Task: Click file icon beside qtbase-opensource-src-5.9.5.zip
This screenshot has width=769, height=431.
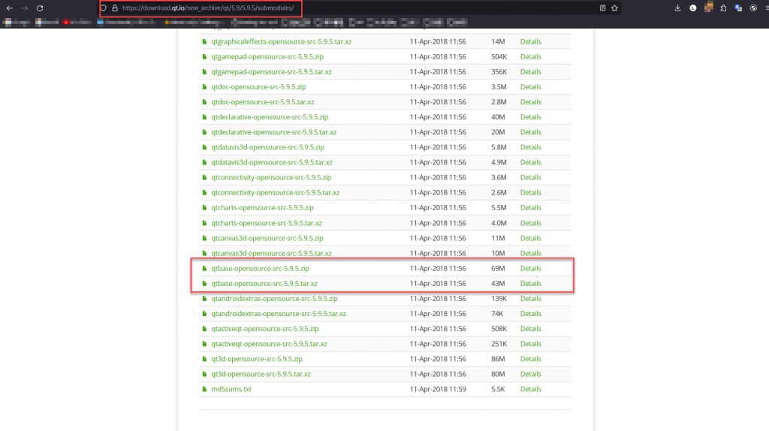Action: pyautogui.click(x=204, y=268)
